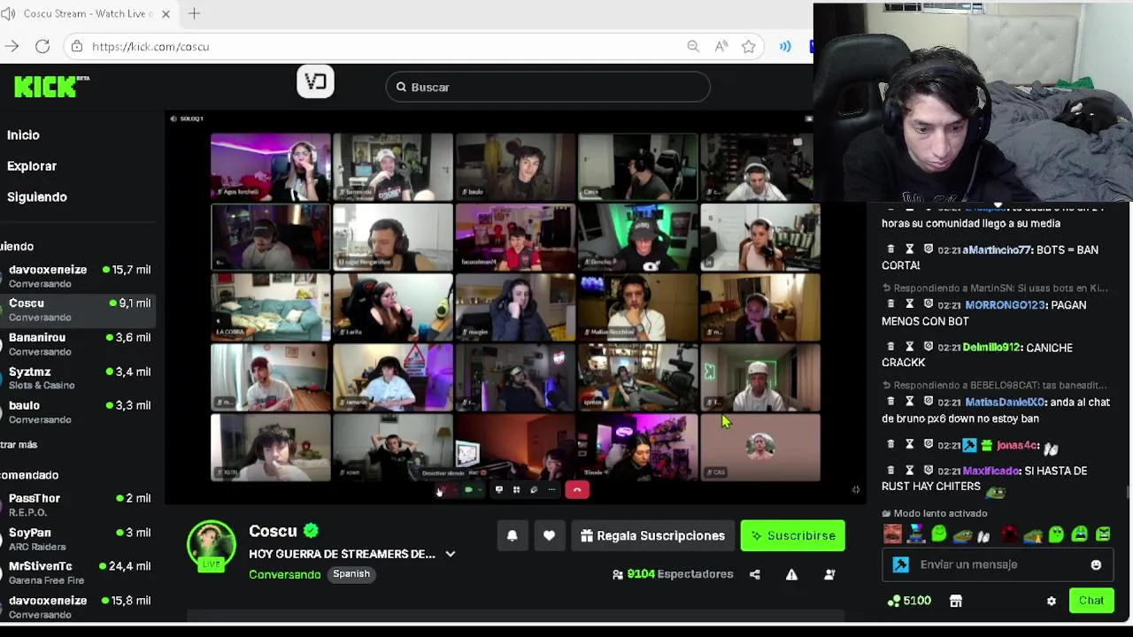Click Regala Suscripciones gift button

(652, 535)
